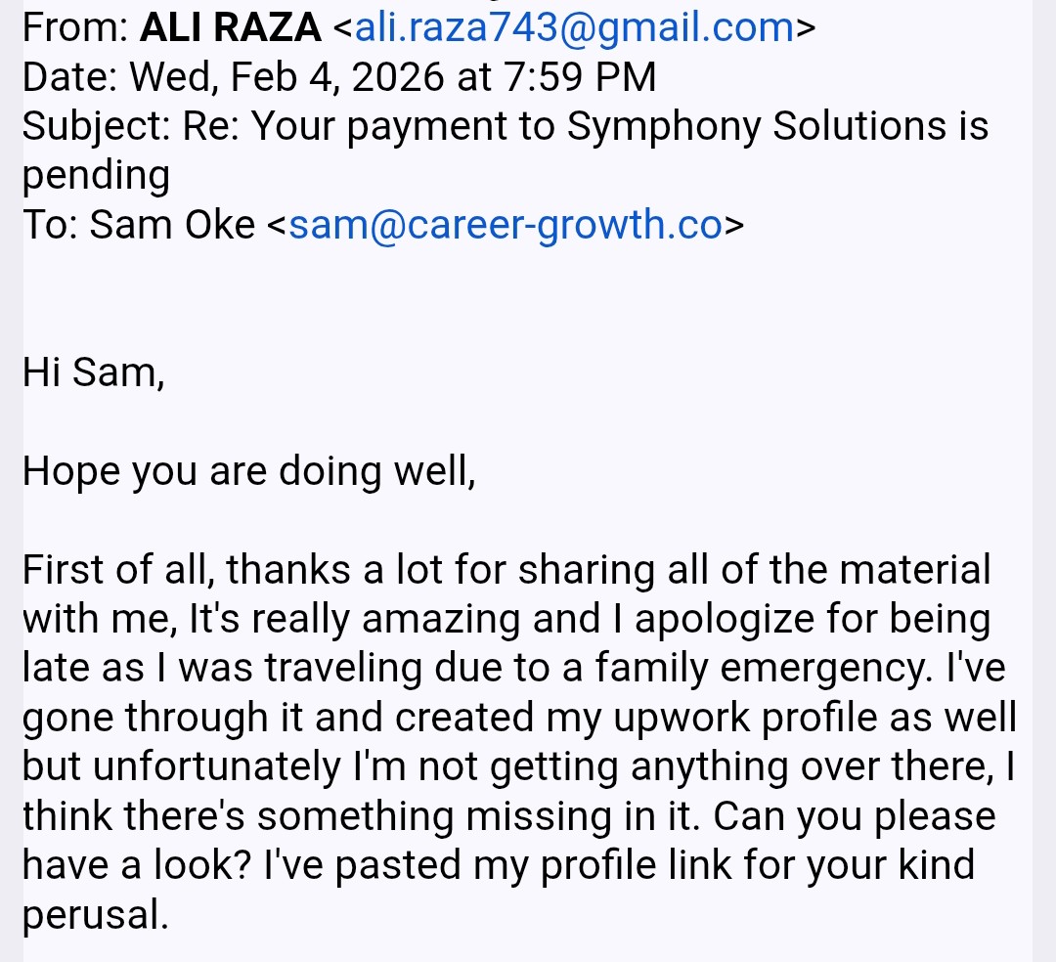Click the "From:" label in the header
Viewport: 1056px width, 962px height.
(x=74, y=28)
